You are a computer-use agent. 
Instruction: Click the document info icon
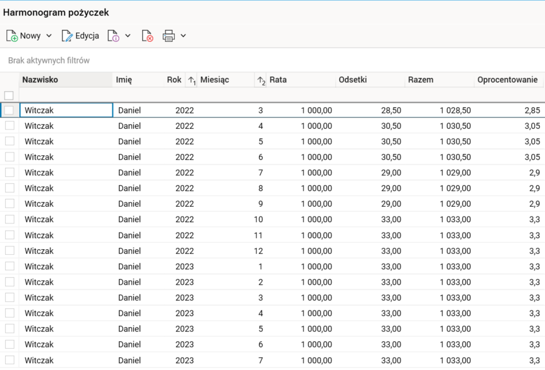coord(113,36)
